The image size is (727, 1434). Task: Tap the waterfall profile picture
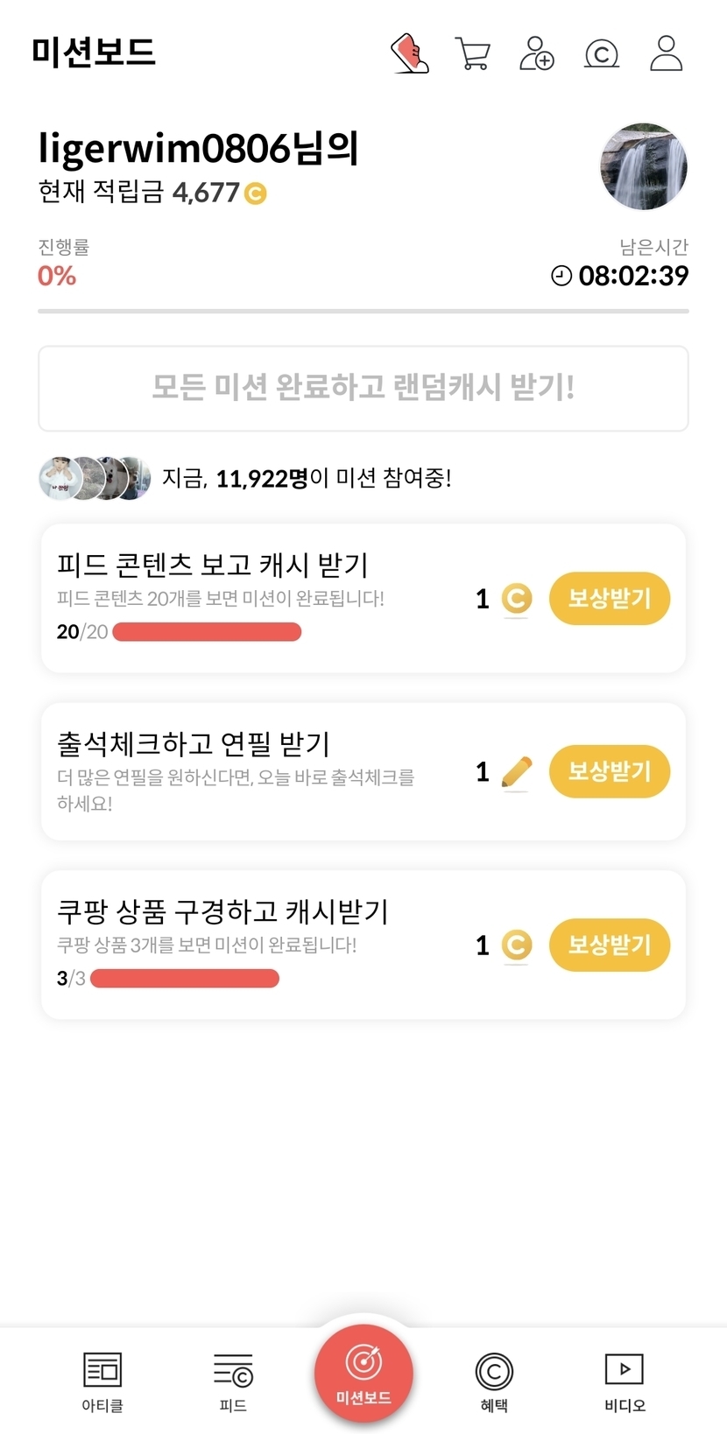(644, 167)
